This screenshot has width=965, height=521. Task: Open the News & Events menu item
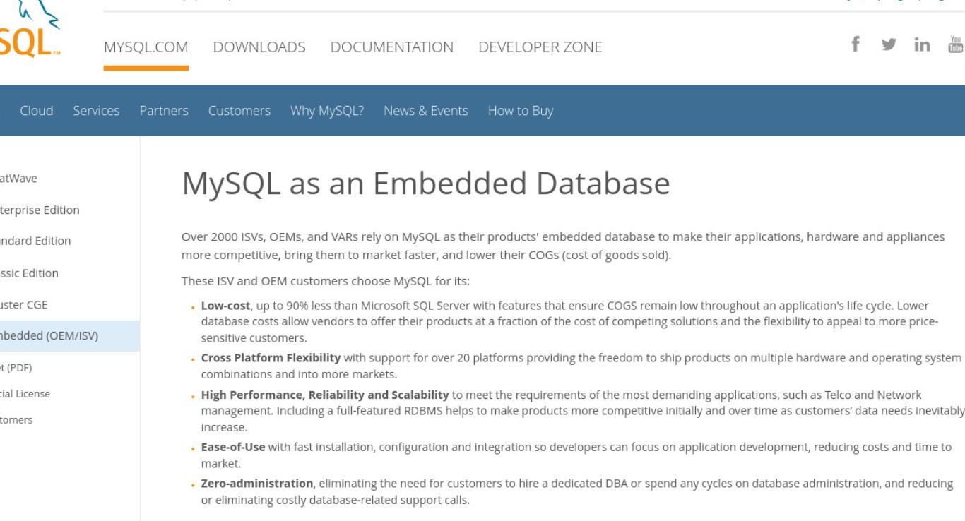point(426,111)
